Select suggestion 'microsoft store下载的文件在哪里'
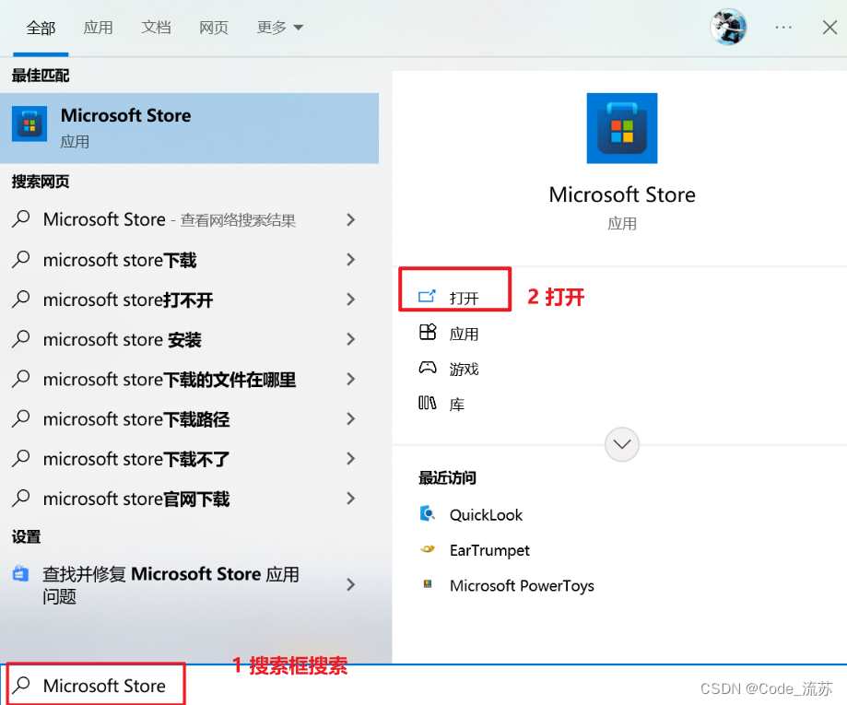 189,380
